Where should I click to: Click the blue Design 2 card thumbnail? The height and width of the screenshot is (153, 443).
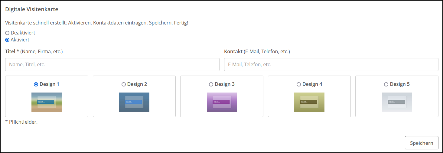tap(134, 102)
